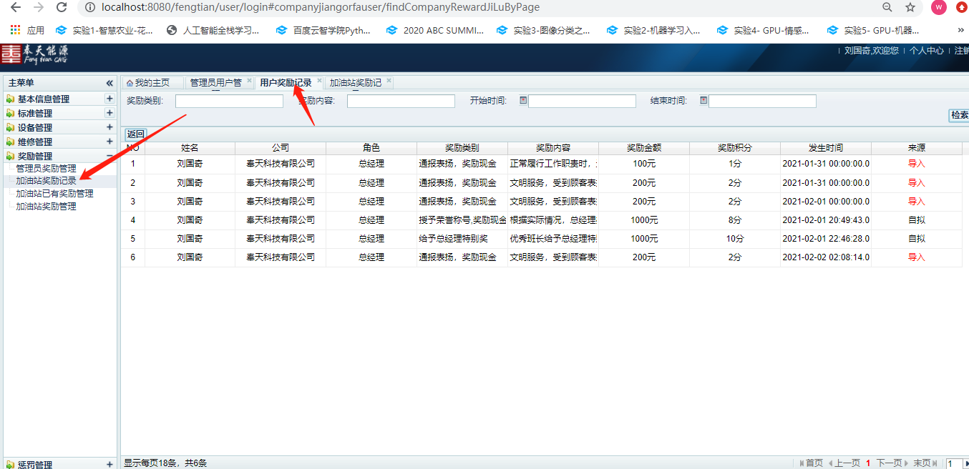Expand the 惩罚管理 menu section
969x469 pixels.
[x=109, y=465]
